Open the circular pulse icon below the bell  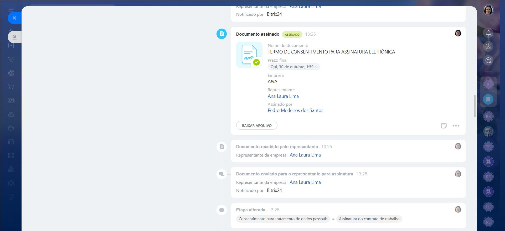pos(488,46)
